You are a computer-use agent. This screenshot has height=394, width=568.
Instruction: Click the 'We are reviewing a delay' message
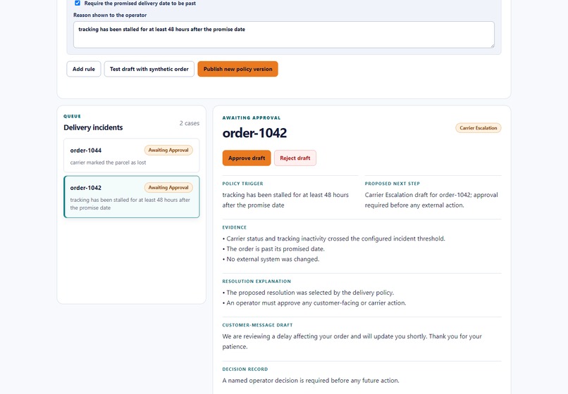[x=352, y=341]
